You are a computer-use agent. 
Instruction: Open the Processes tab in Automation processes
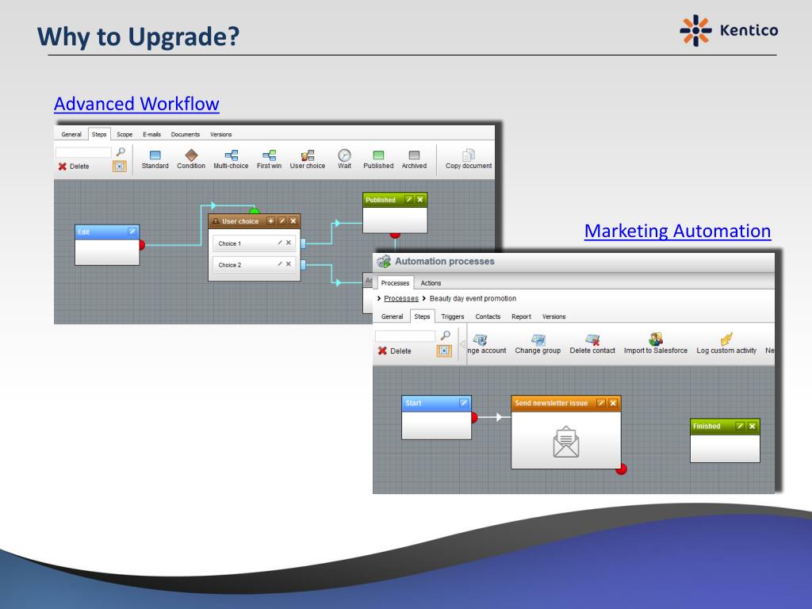point(395,283)
